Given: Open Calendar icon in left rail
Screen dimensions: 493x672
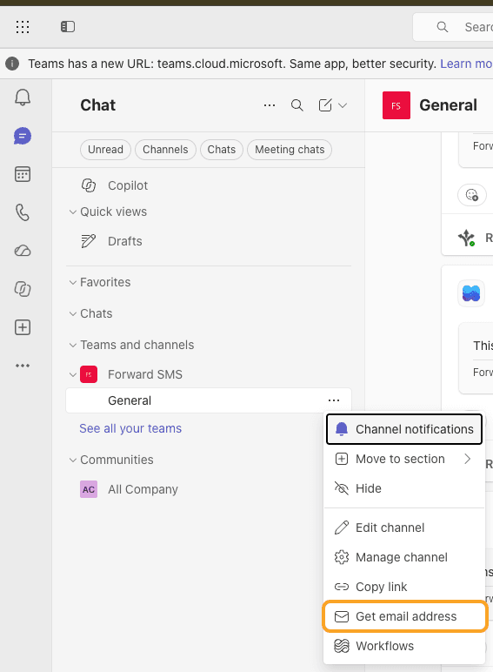Looking at the screenshot, I should [x=23, y=174].
